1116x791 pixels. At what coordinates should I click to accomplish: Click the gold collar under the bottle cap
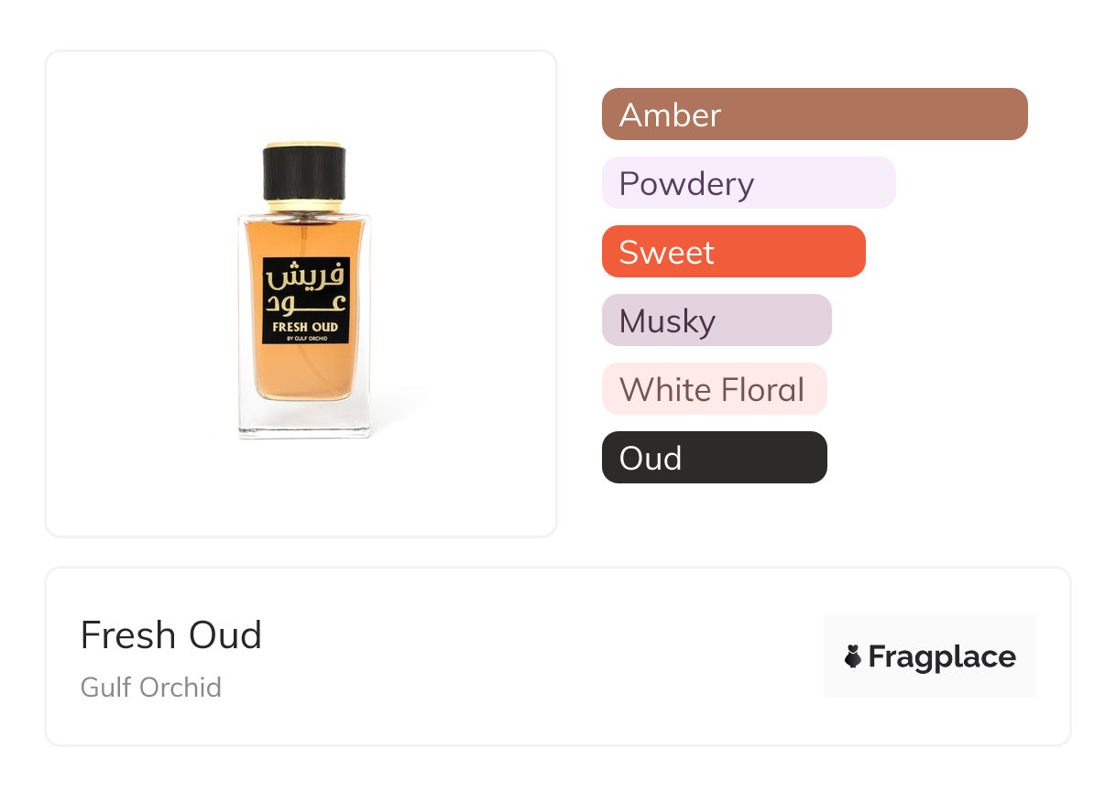[303, 205]
